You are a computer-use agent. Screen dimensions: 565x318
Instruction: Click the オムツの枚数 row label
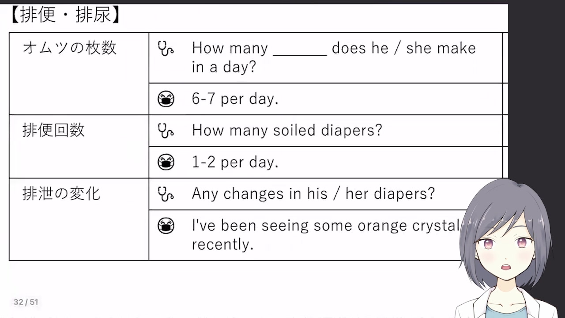(x=70, y=48)
